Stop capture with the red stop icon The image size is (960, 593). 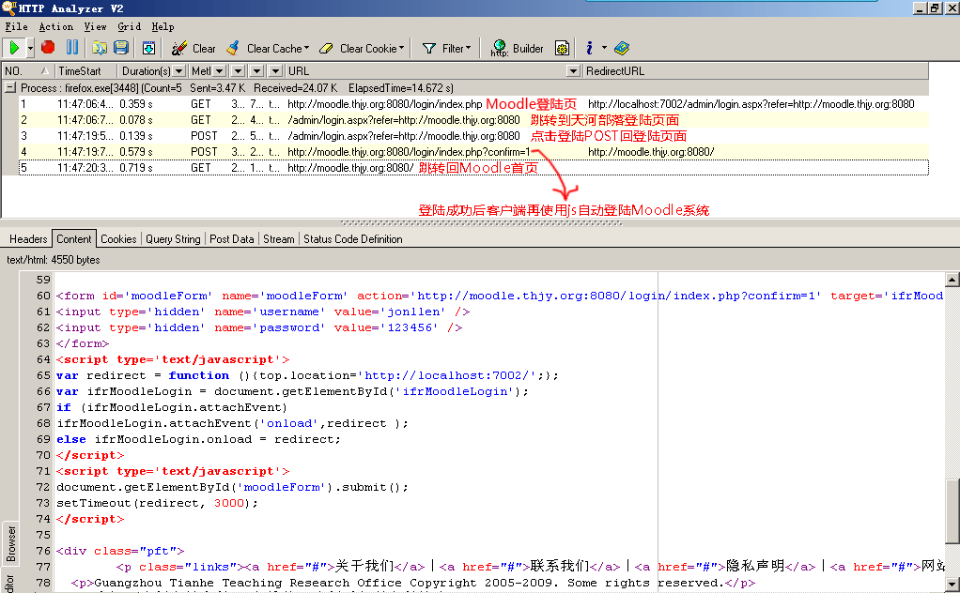pos(48,48)
